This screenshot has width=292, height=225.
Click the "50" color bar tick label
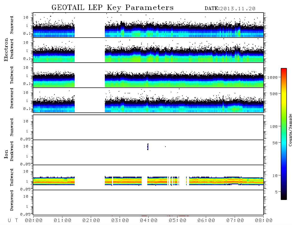tap(275, 143)
